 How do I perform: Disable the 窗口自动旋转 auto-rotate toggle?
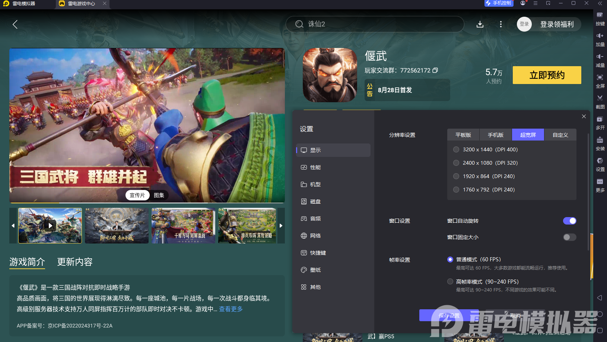(x=569, y=220)
